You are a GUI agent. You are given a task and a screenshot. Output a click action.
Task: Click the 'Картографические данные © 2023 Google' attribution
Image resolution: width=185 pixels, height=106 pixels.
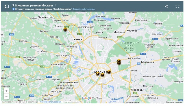(x=20, y=102)
